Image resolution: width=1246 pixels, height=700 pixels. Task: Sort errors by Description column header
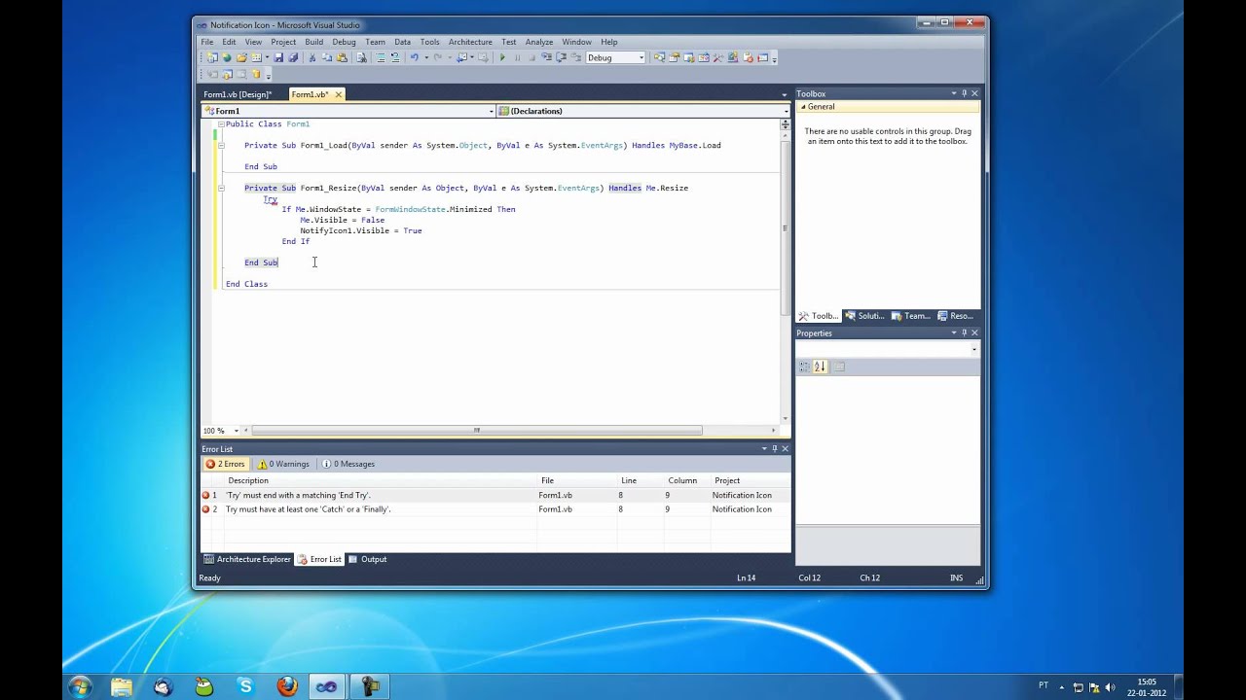point(381,480)
